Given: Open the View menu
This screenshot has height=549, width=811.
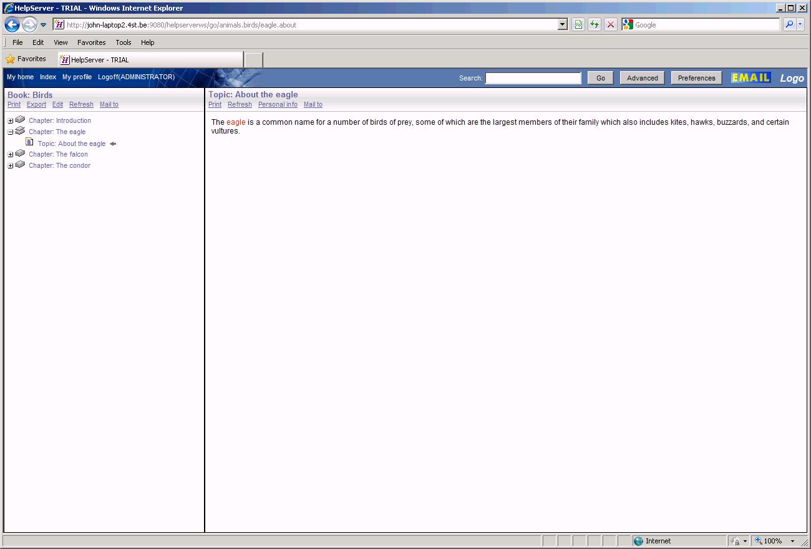Looking at the screenshot, I should click(61, 42).
